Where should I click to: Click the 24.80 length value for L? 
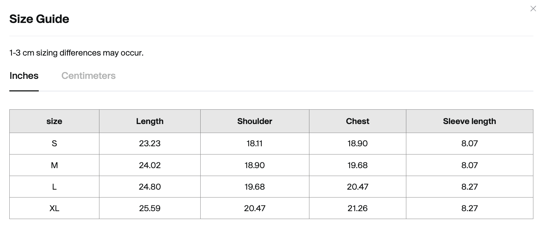(x=150, y=187)
